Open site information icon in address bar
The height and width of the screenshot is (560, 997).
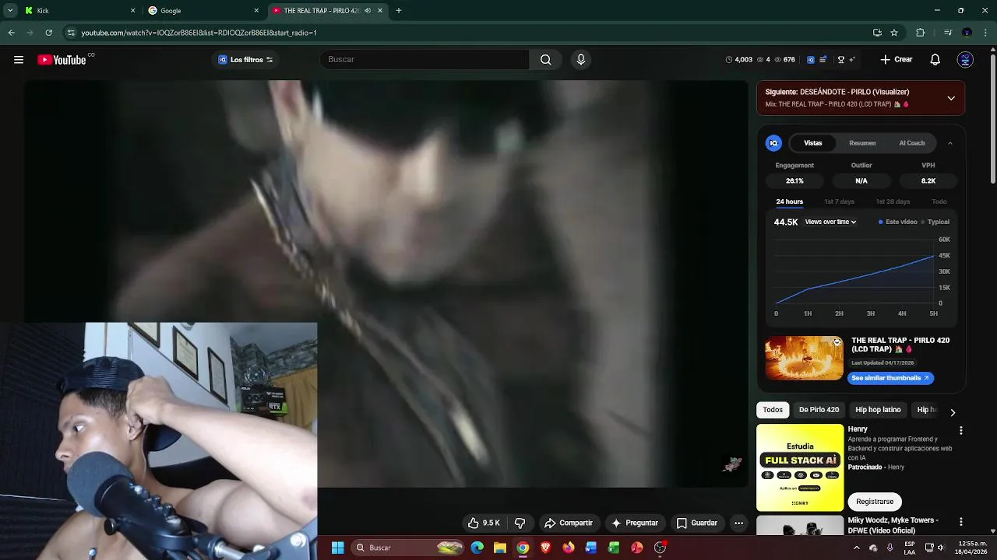[x=71, y=33]
